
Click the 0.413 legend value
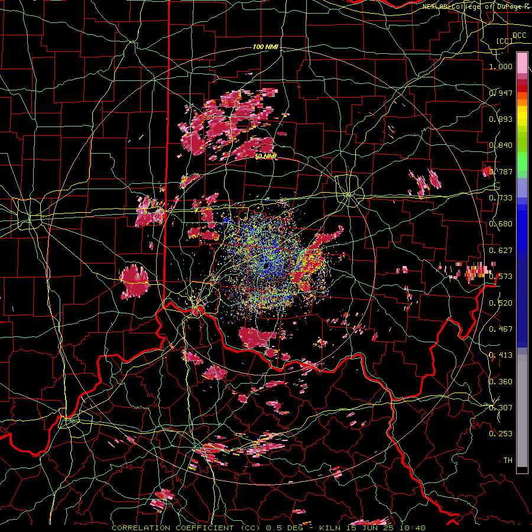501,355
